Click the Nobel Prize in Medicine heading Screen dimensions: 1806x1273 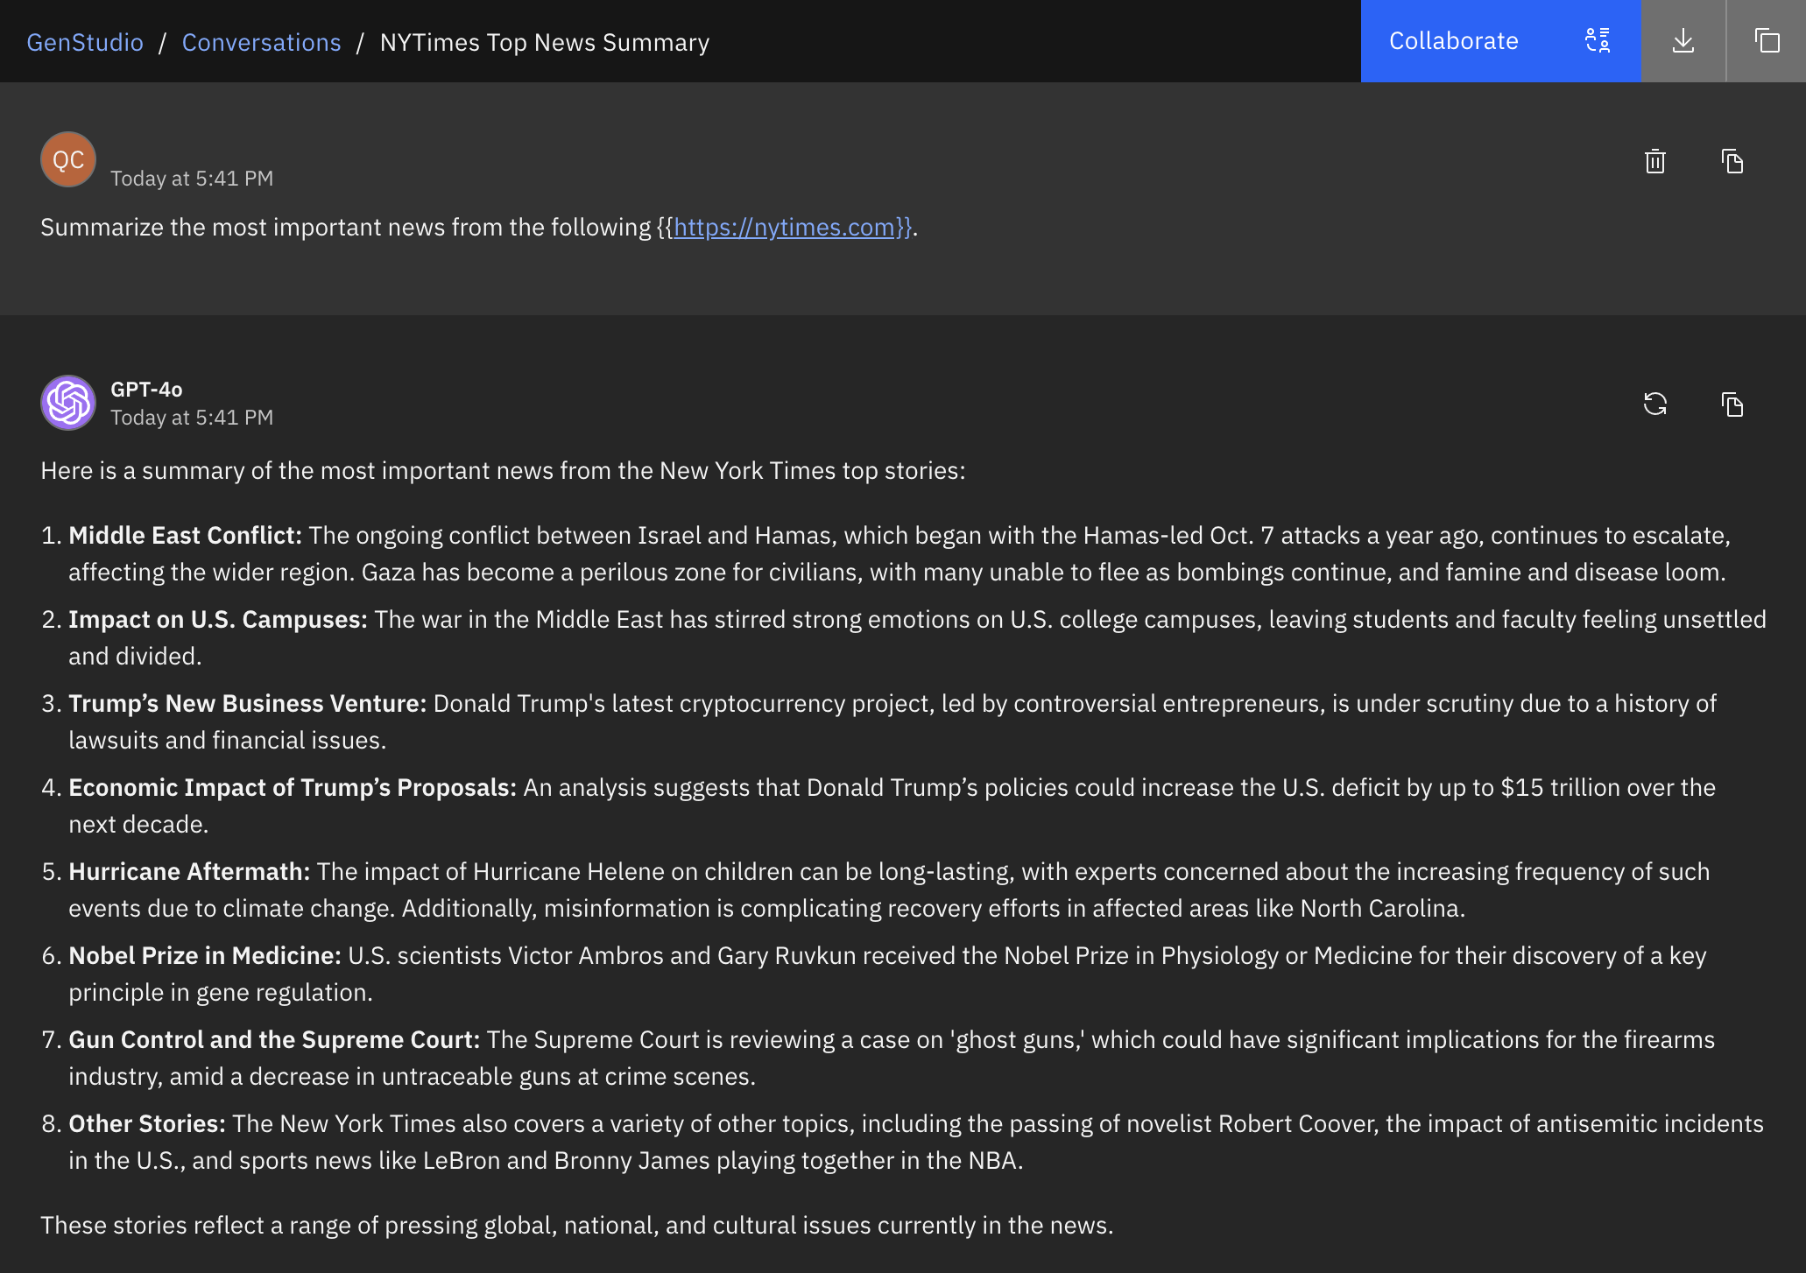point(204,956)
